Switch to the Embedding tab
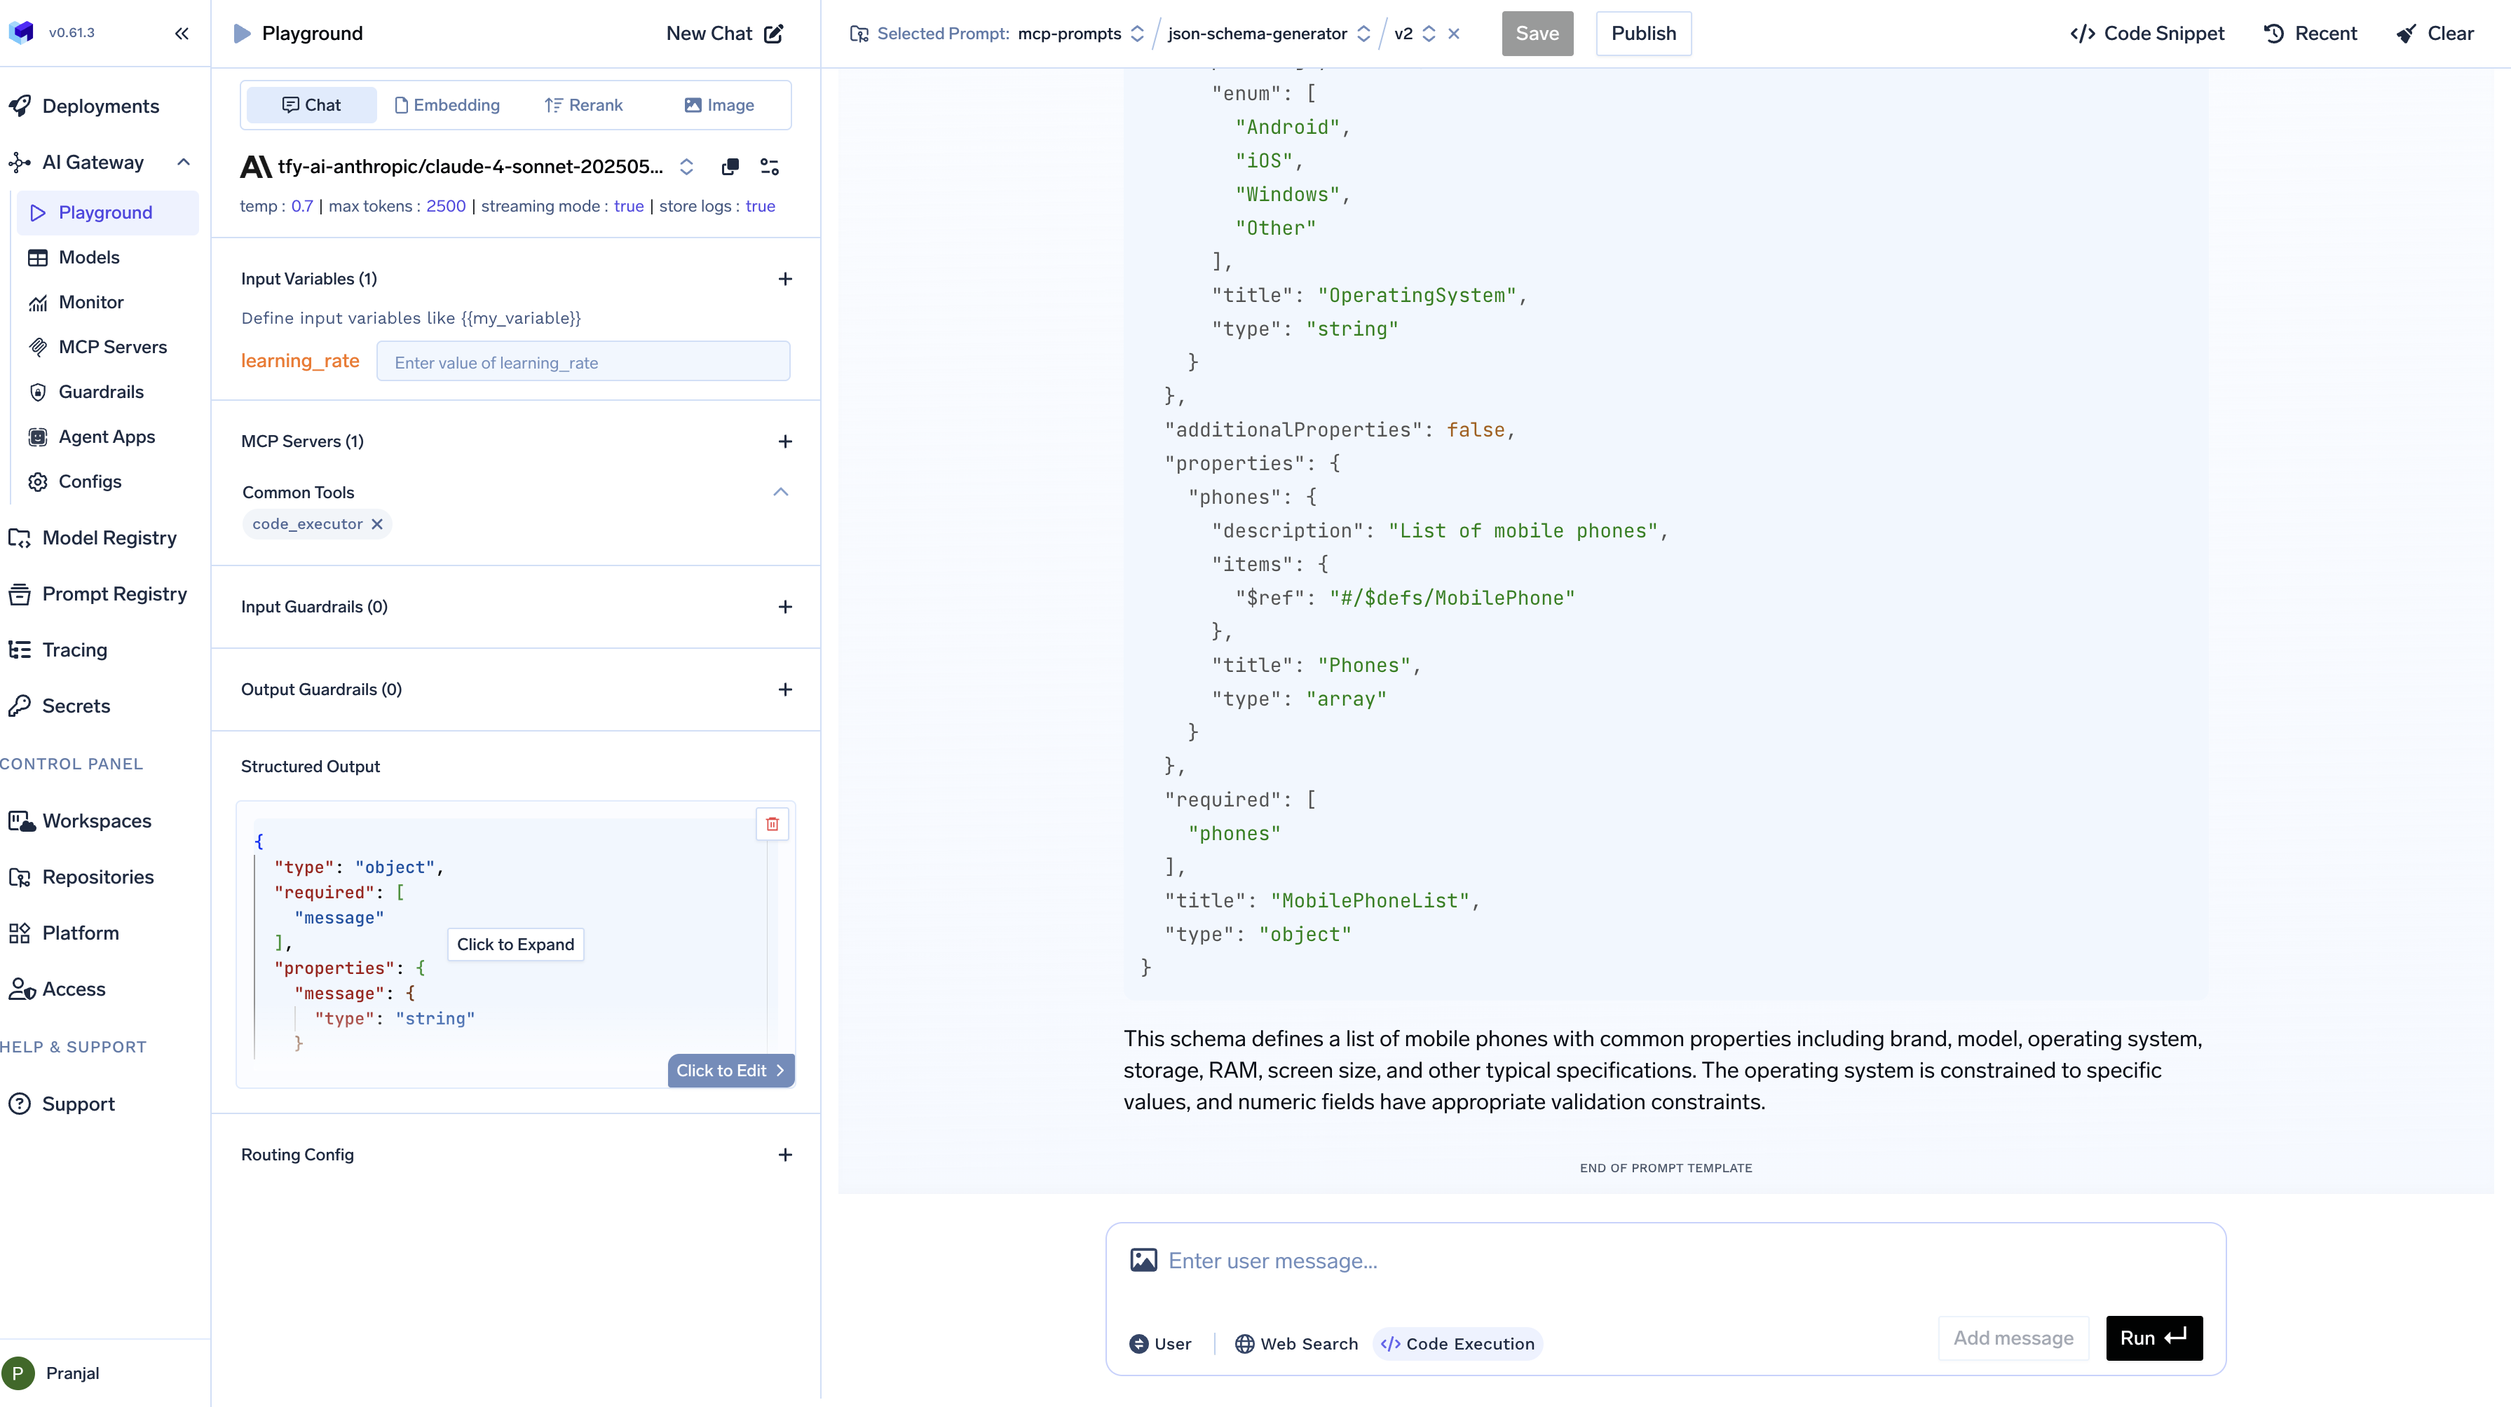 (447, 105)
